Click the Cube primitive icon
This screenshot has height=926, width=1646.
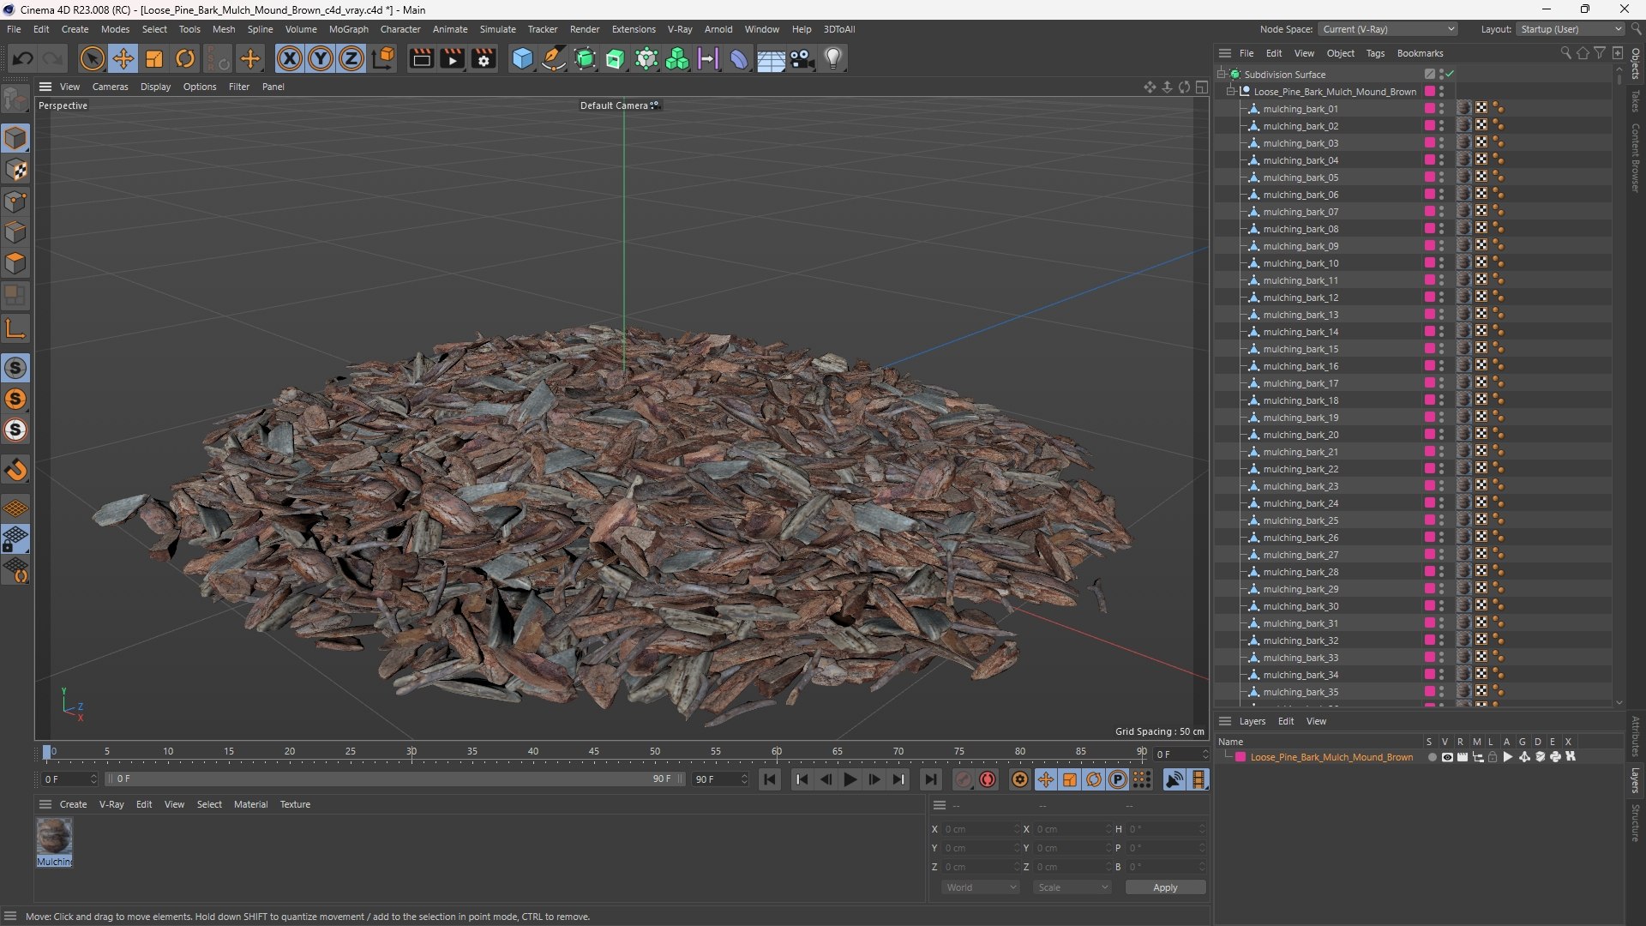pyautogui.click(x=522, y=58)
